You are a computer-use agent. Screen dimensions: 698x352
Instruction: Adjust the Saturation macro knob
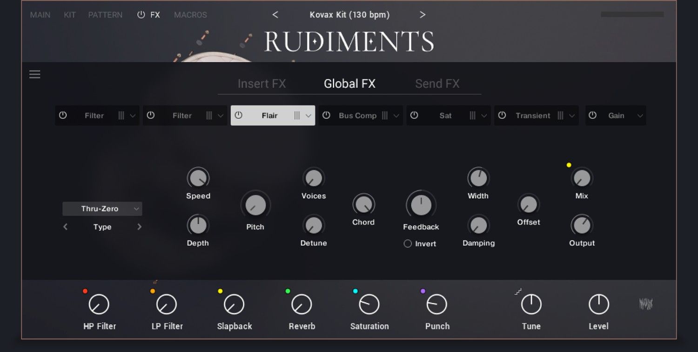(369, 304)
